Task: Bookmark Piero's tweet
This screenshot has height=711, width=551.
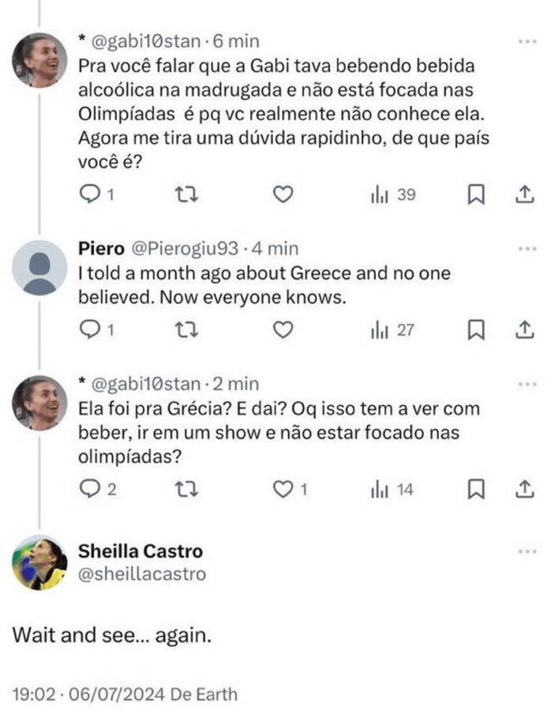Action: (476, 330)
